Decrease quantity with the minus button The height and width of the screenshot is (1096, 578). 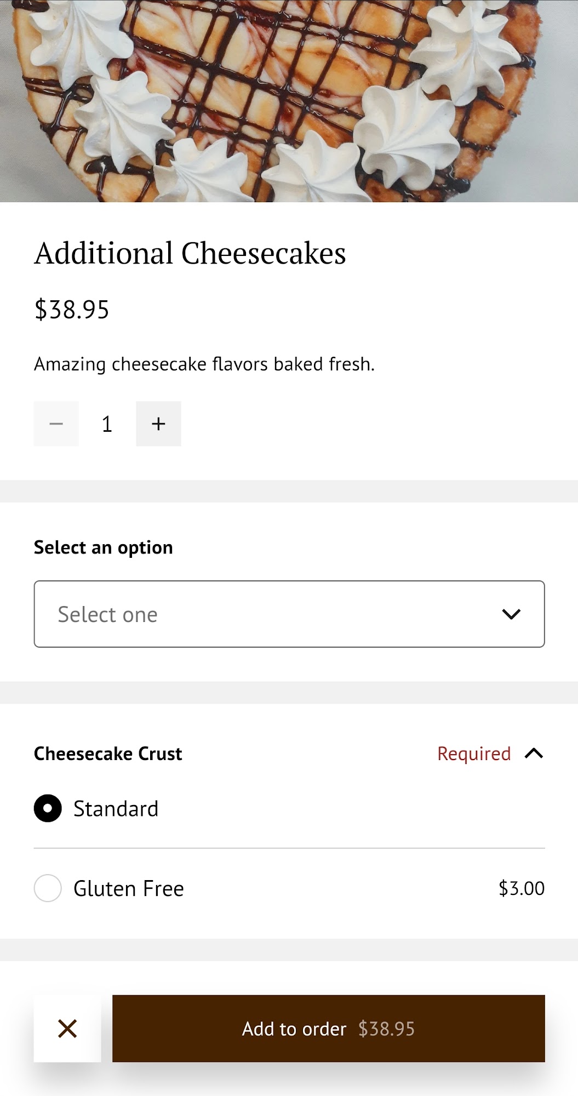56,424
